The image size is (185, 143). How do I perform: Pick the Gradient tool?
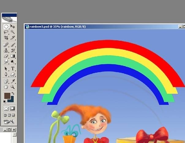click(x=13, y=56)
